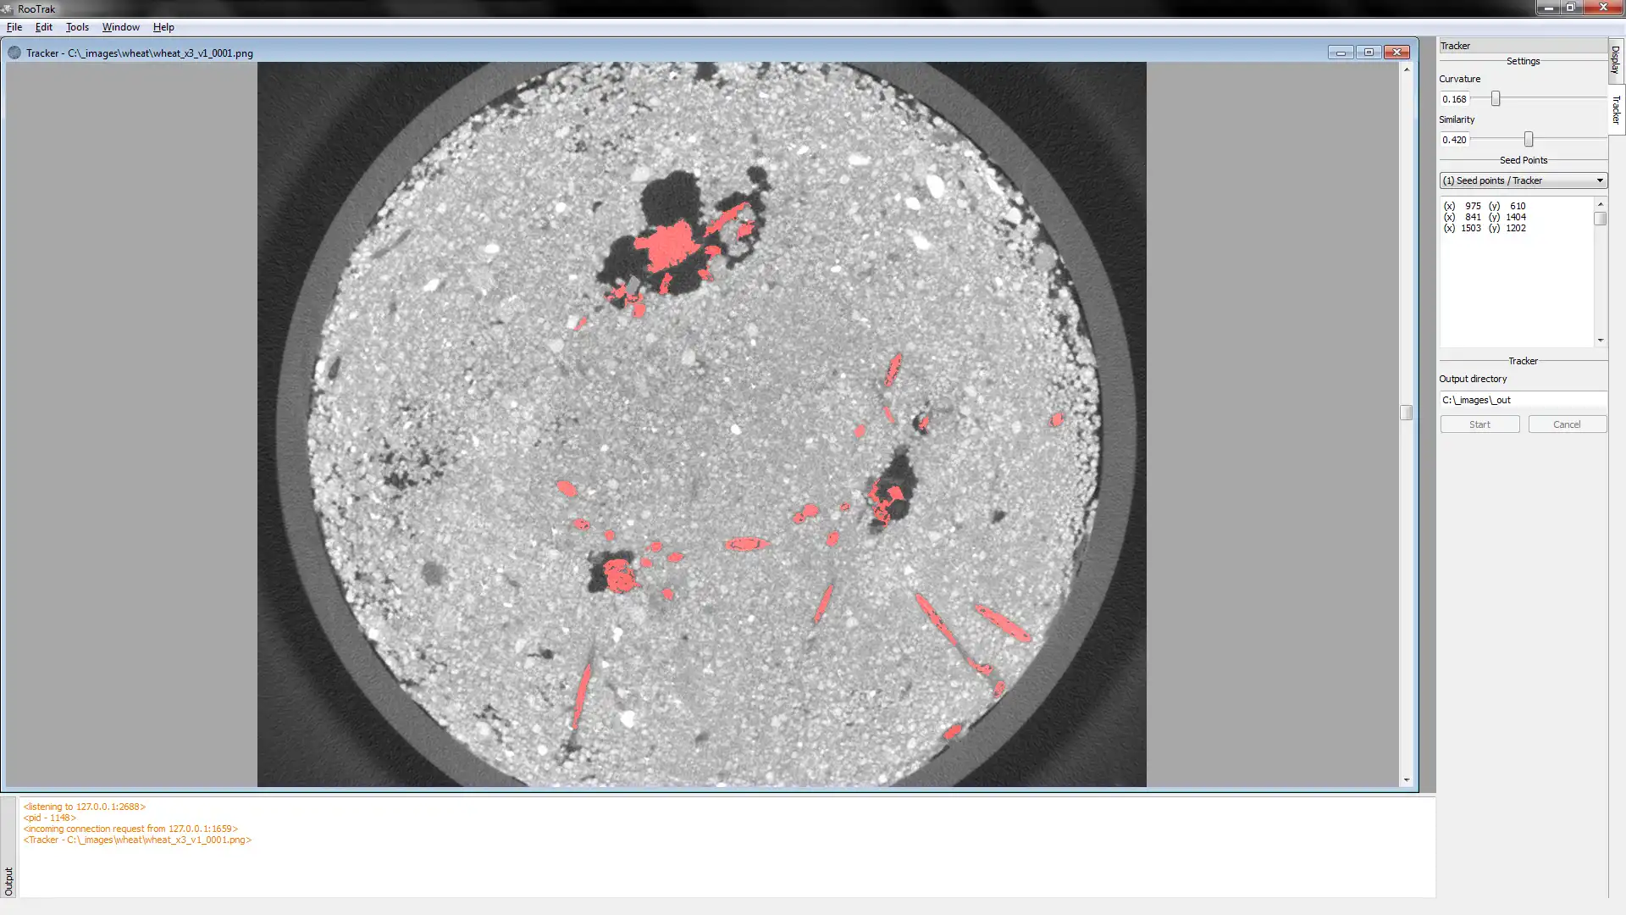Click the Start button to begin tracking
The height and width of the screenshot is (915, 1626).
(x=1479, y=424)
